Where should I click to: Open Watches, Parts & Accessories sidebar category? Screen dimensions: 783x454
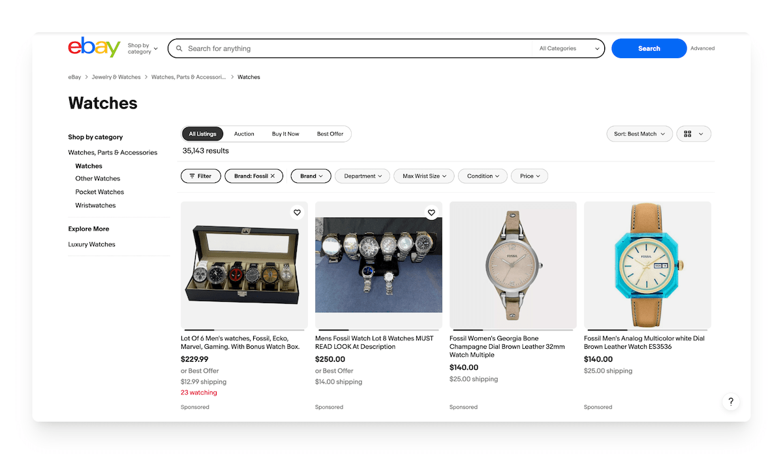pos(113,152)
